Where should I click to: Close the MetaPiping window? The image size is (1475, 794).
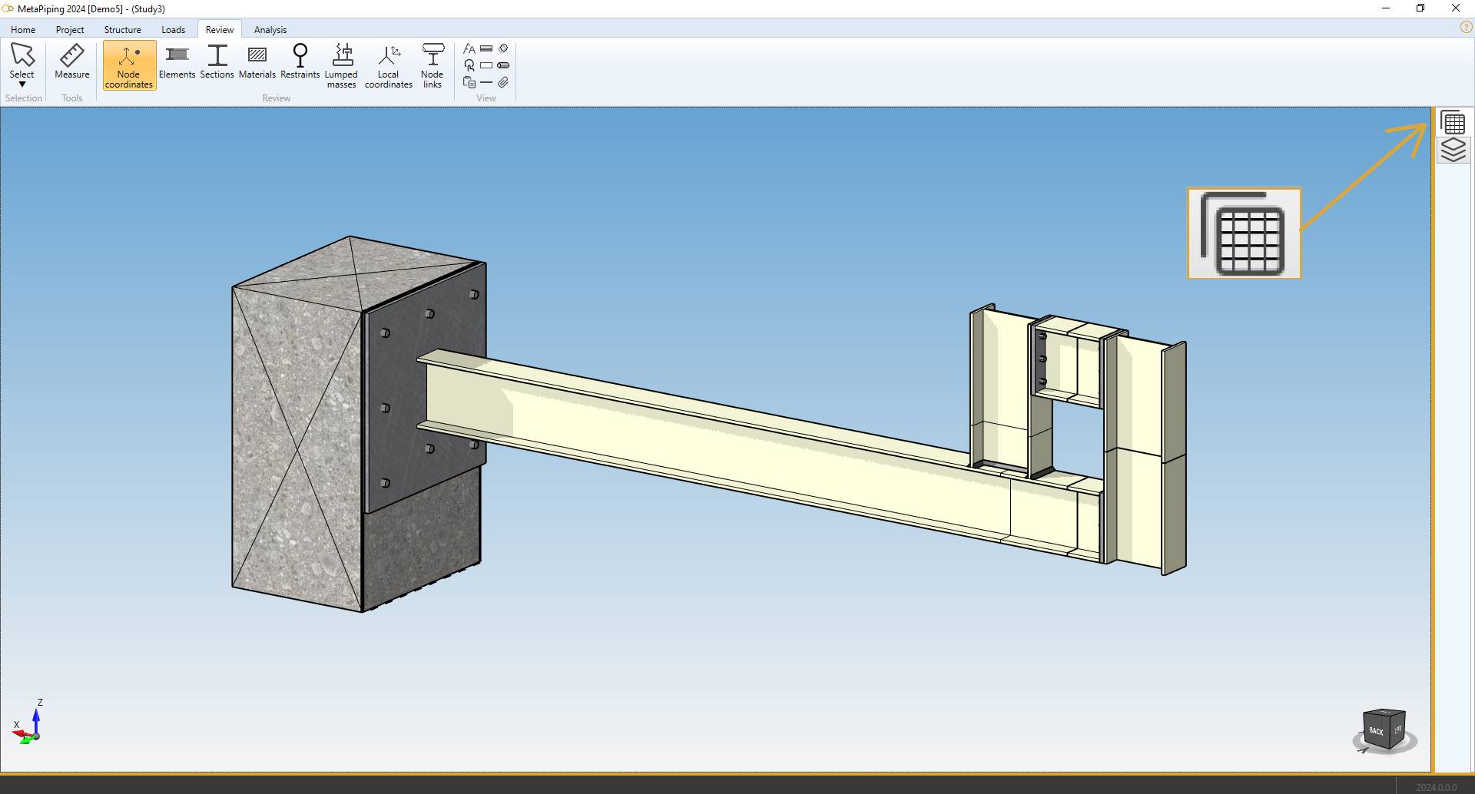(x=1456, y=8)
